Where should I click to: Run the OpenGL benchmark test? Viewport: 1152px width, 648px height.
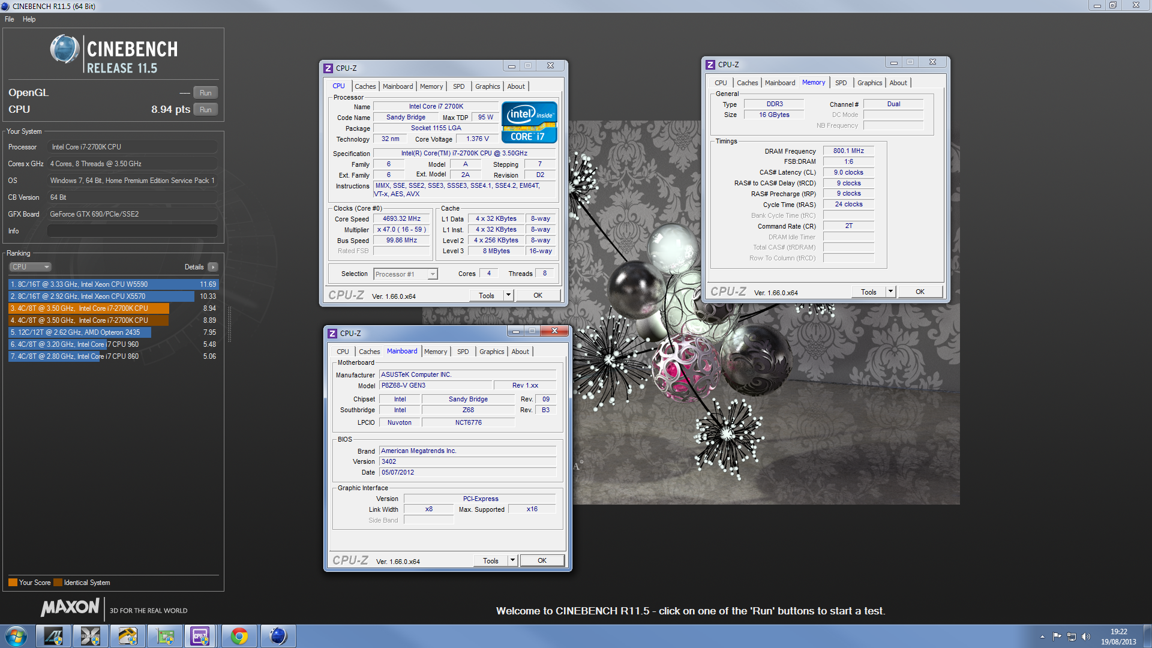point(205,93)
